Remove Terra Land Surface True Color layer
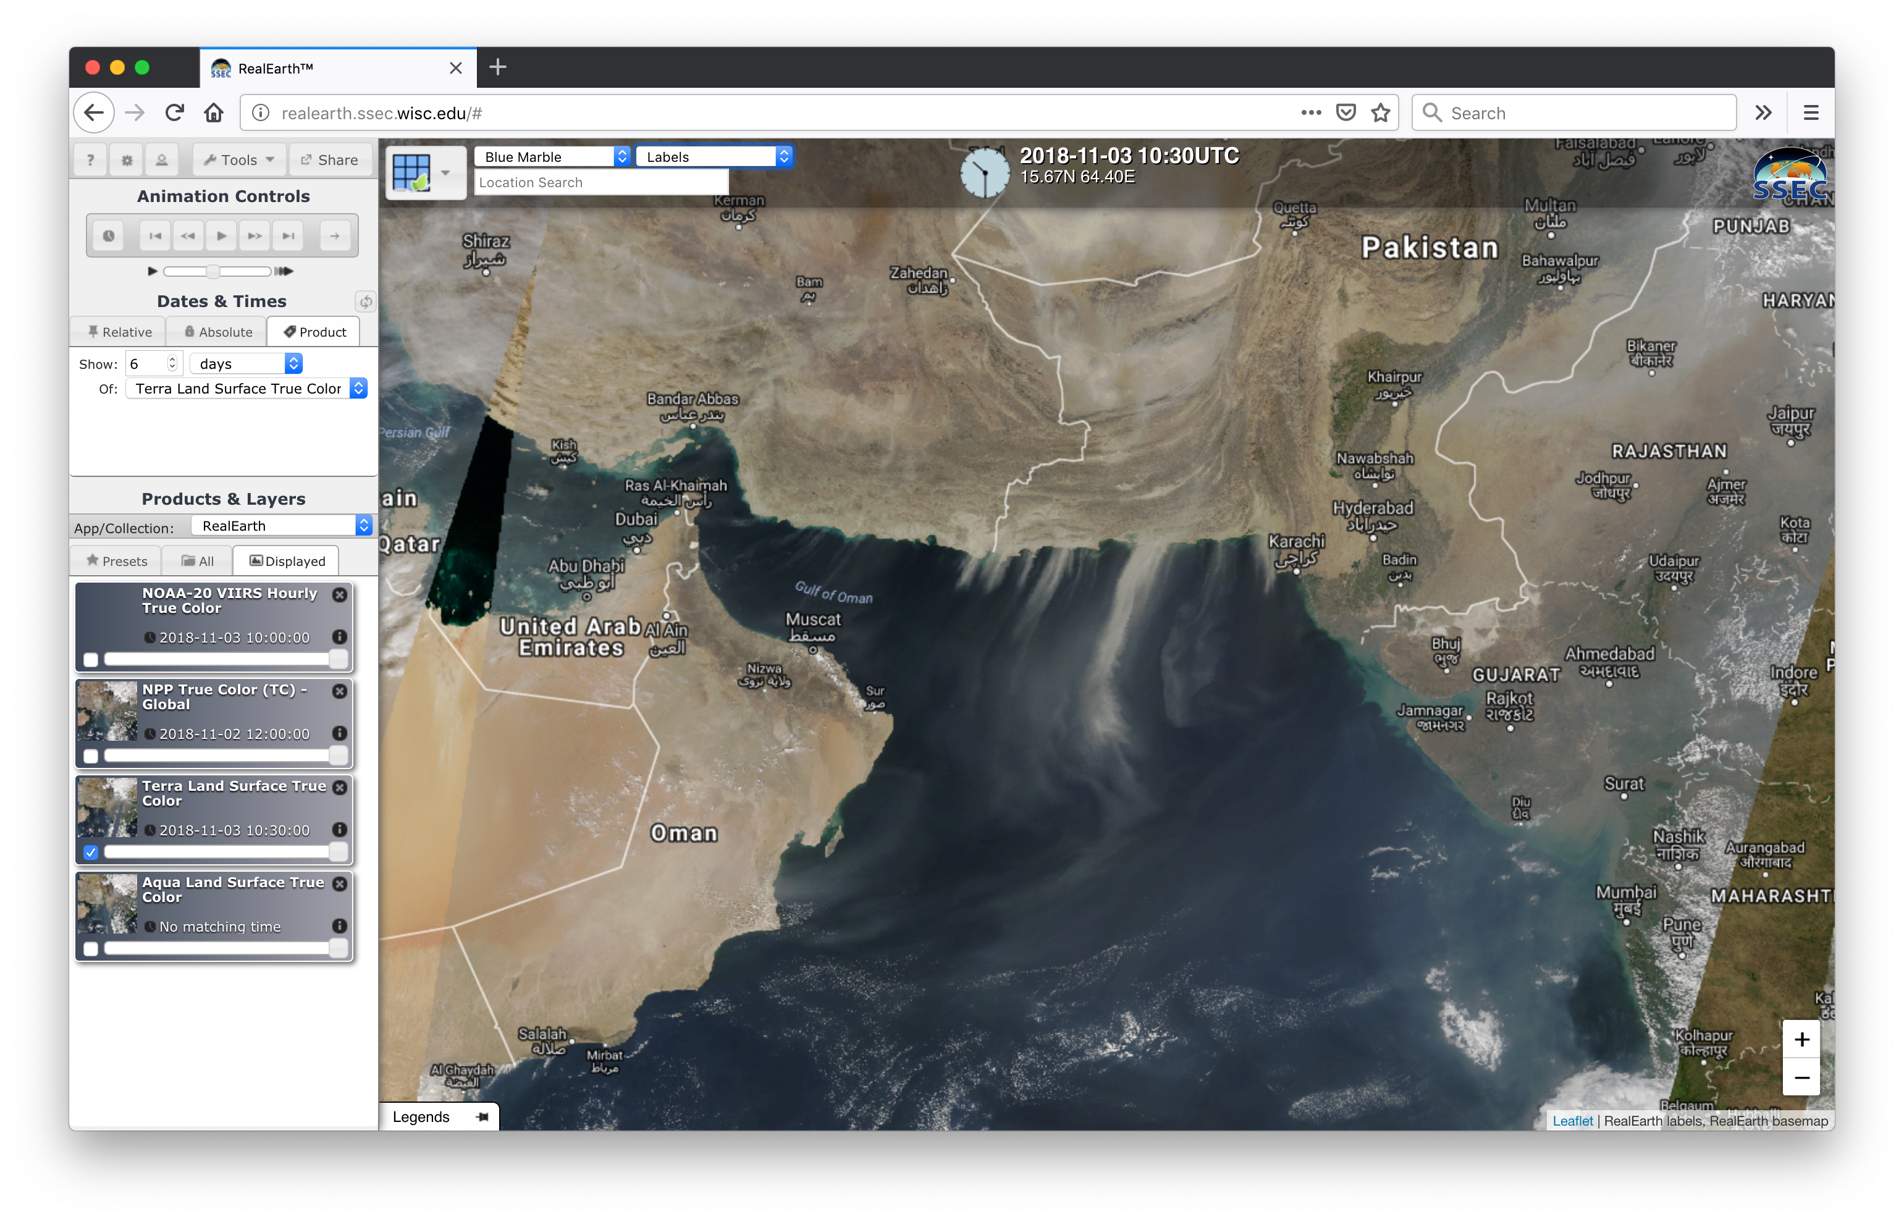This screenshot has width=1904, height=1222. (x=340, y=787)
